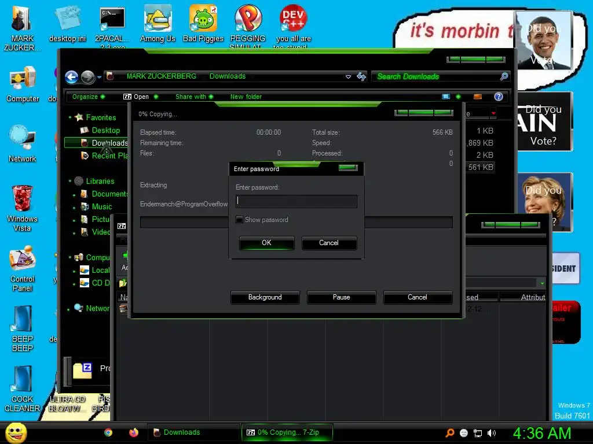The width and height of the screenshot is (593, 444).
Task: Click the extraction progress bar
Action: point(296,222)
